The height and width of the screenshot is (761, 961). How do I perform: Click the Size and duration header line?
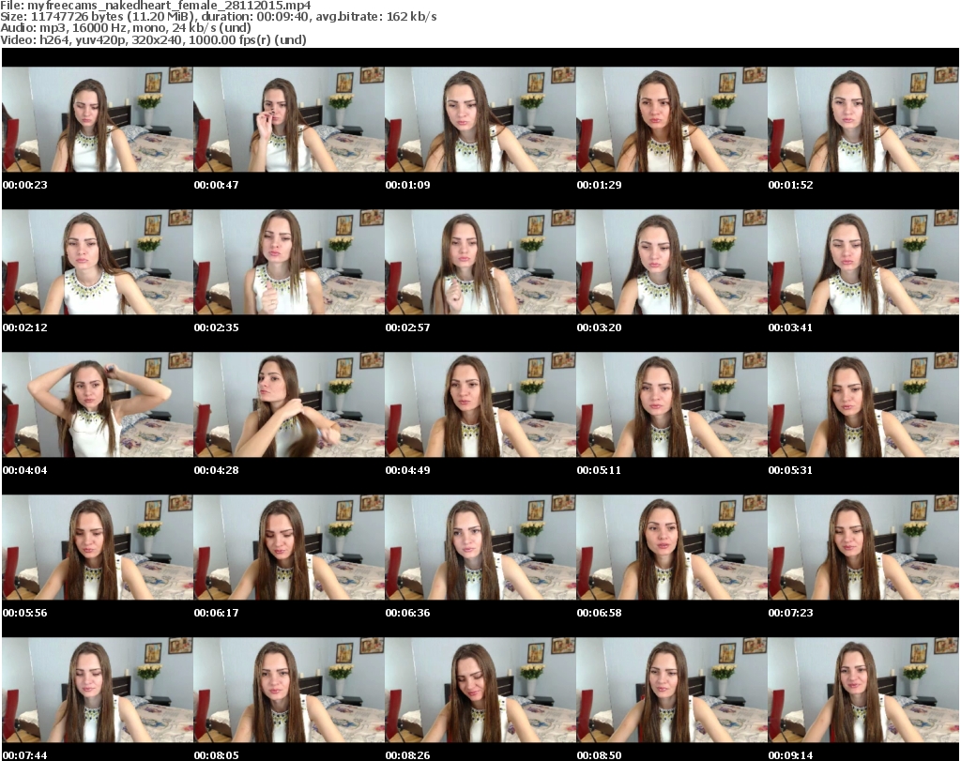(x=218, y=17)
